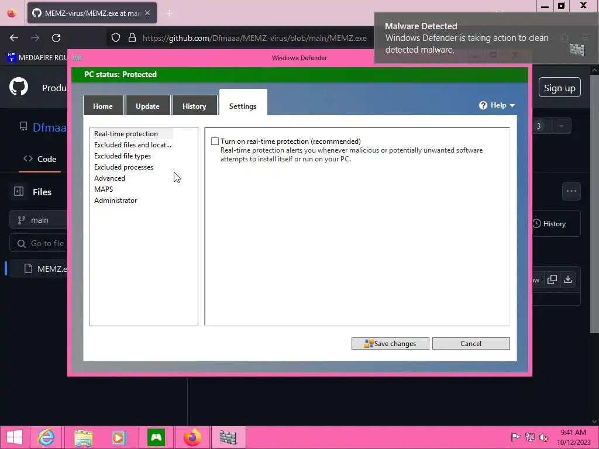This screenshot has width=599, height=449.
Task: Select the Settings tab
Action: coord(243,103)
